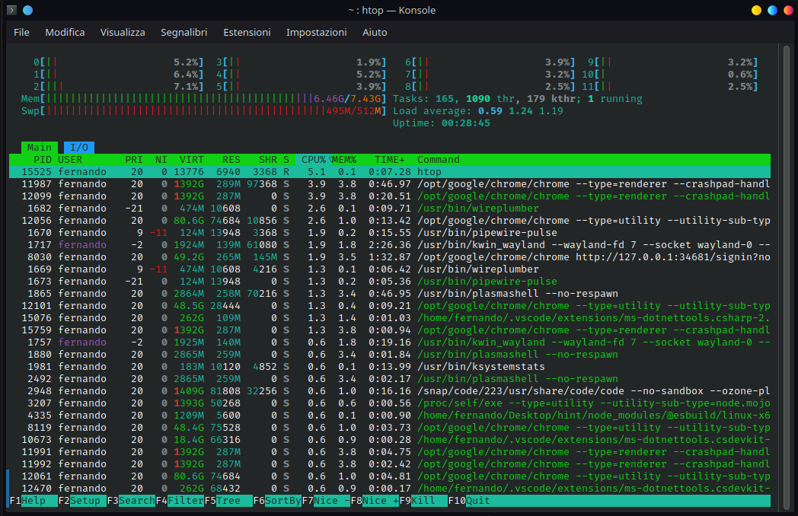Click the blue circle pin icon in title bar
The height and width of the screenshot is (516, 798).
(28, 11)
